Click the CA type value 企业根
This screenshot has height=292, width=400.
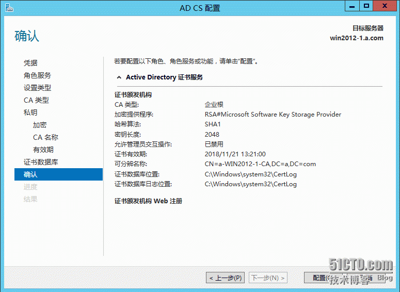coord(214,105)
